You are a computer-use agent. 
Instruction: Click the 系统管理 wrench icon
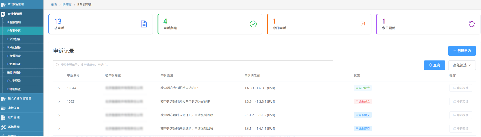(3, 127)
